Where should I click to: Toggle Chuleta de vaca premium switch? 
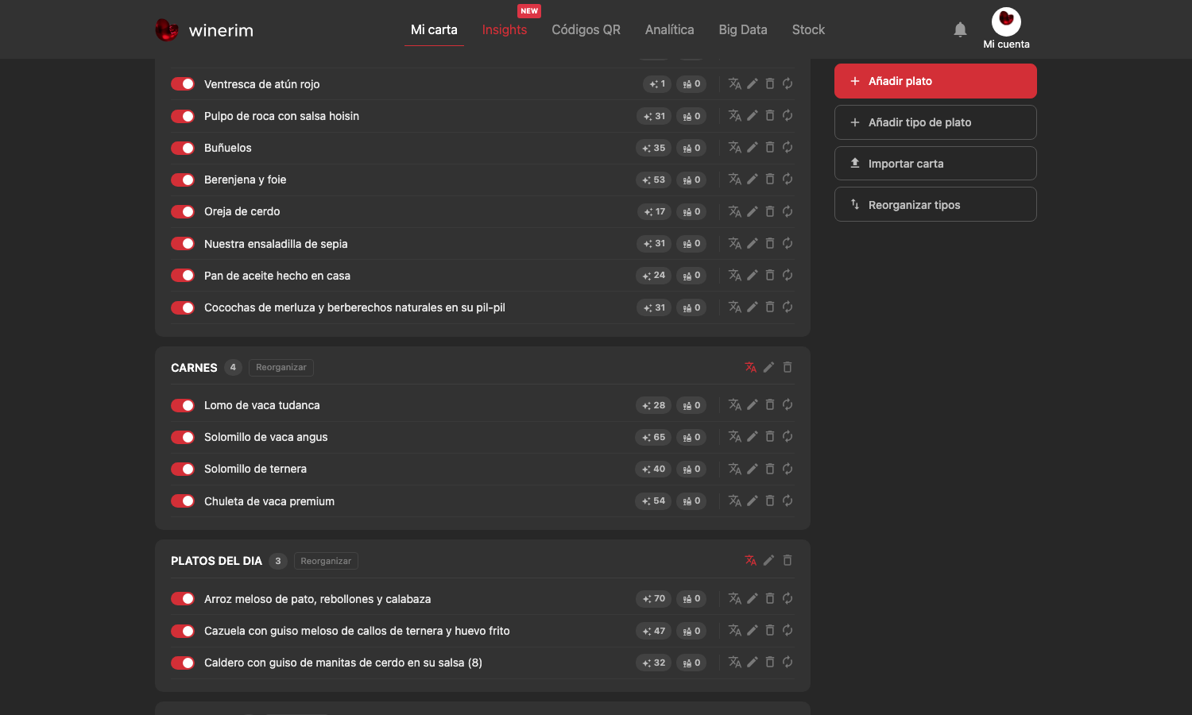pyautogui.click(x=183, y=501)
